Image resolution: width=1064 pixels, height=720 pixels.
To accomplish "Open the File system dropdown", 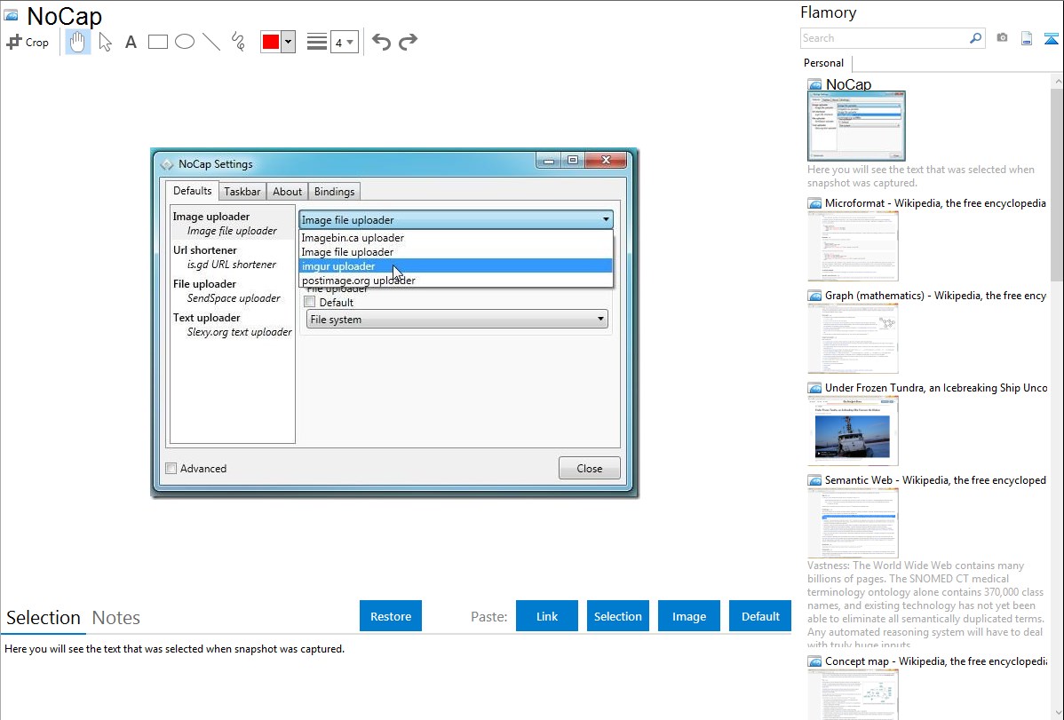I will tap(457, 320).
